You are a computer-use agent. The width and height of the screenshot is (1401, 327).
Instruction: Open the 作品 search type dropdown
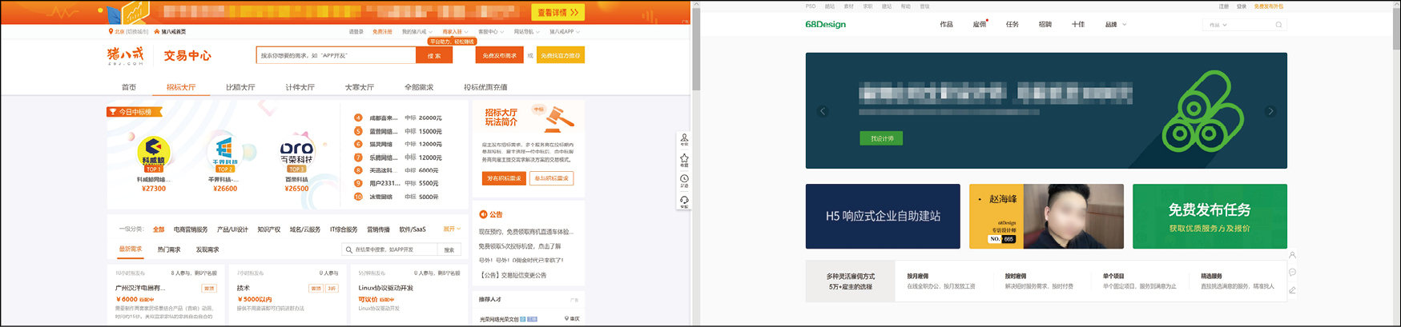(1218, 25)
